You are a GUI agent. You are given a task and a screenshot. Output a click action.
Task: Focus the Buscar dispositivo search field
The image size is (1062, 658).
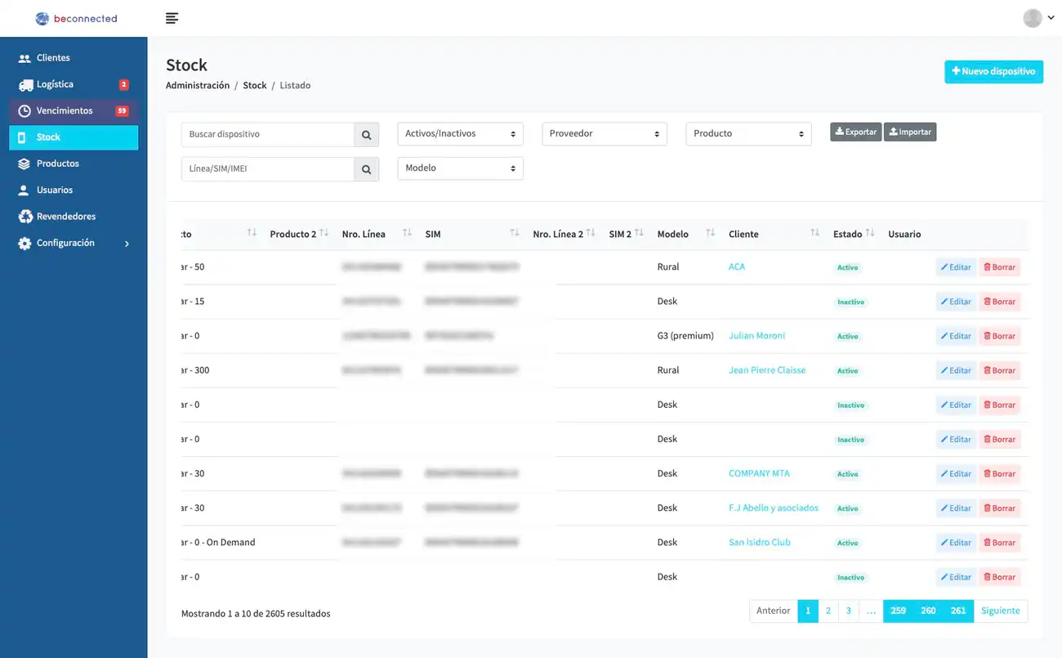tap(268, 135)
